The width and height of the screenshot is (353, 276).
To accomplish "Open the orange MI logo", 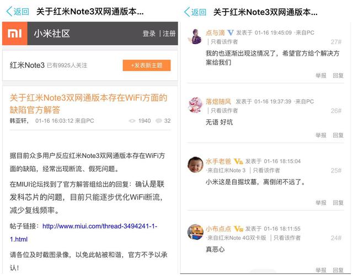I will point(15,34).
